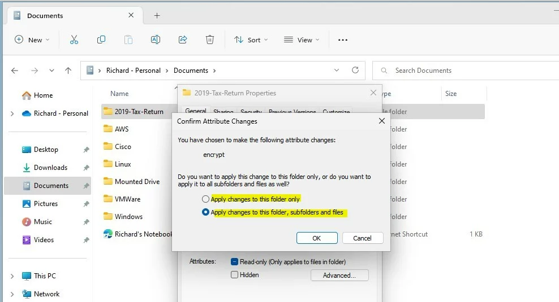Viewport: 559px width, 302px height.
Task: Add a new tab with plus button
Action: click(157, 16)
